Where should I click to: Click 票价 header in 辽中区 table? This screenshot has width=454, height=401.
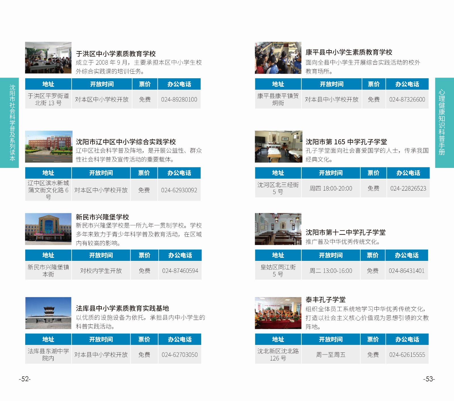(144, 173)
